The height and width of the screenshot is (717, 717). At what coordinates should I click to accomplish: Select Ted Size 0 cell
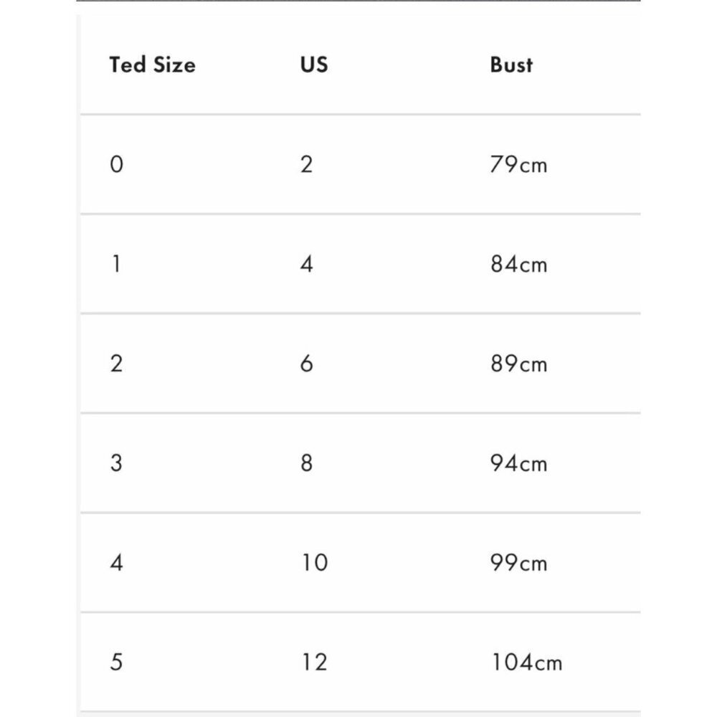[x=117, y=164]
